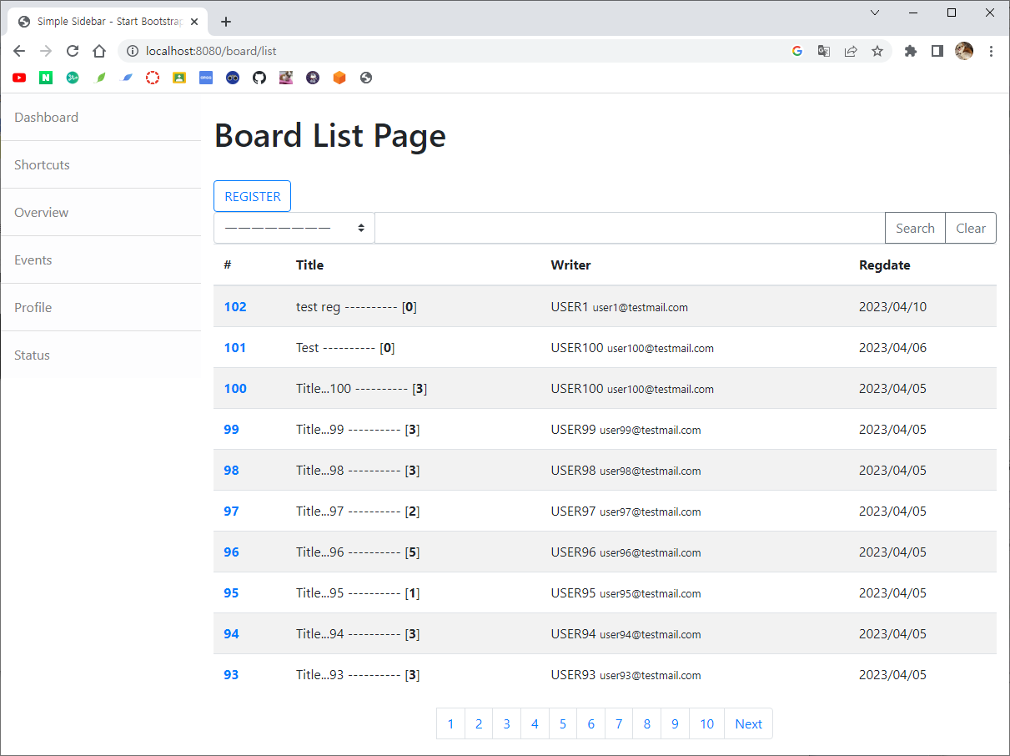Open the YouTube bookmark icon
The width and height of the screenshot is (1010, 756).
[19, 78]
